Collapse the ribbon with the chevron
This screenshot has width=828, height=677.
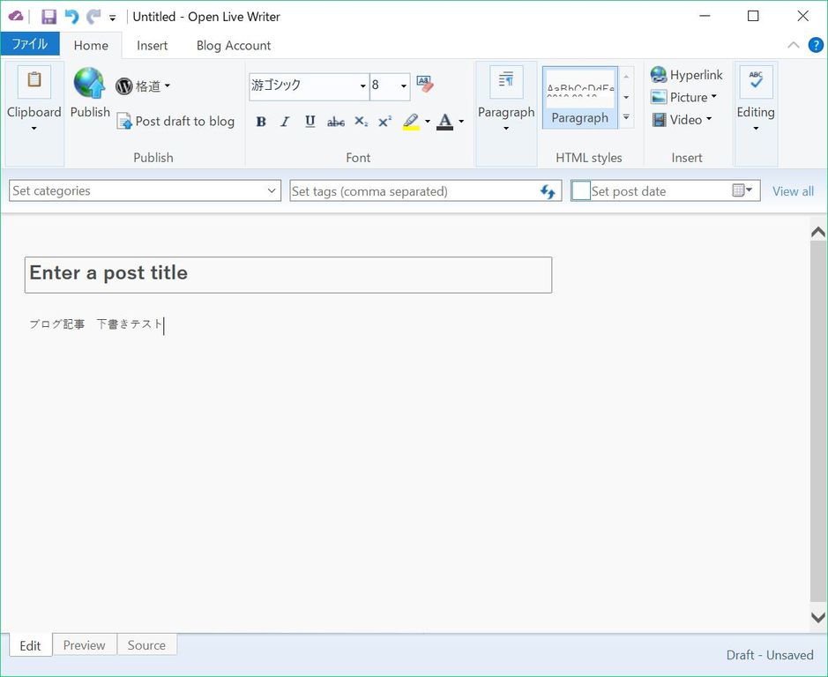[793, 45]
